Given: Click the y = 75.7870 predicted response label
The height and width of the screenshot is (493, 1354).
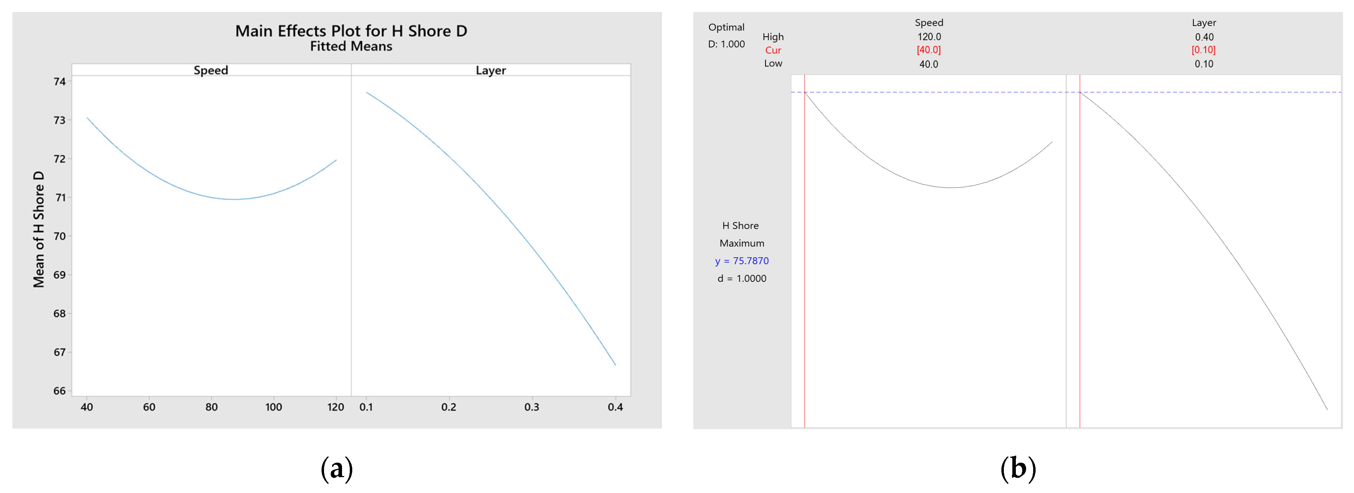Looking at the screenshot, I should [742, 261].
